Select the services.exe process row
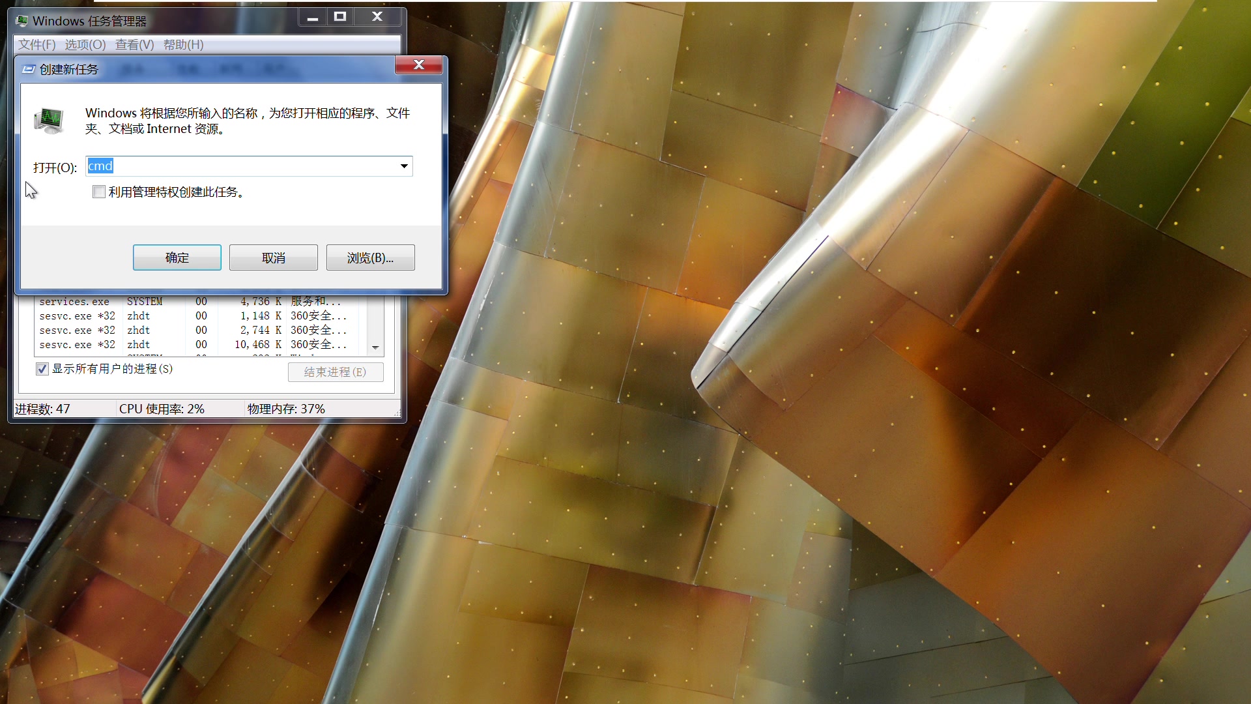Screen dimensions: 1251x704 click(x=74, y=302)
